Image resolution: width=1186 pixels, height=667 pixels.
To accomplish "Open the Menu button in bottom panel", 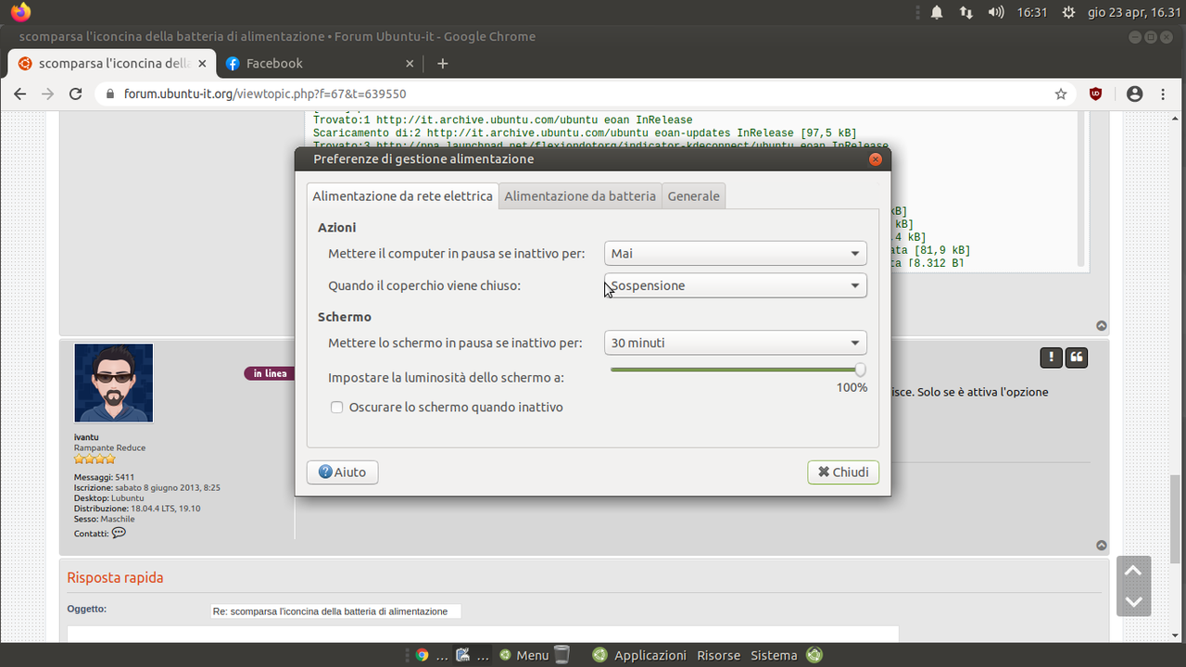I will point(524,655).
